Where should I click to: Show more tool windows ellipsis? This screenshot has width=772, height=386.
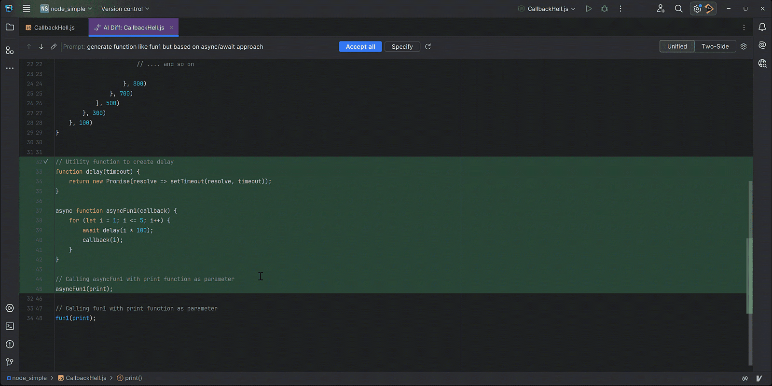pyautogui.click(x=10, y=69)
